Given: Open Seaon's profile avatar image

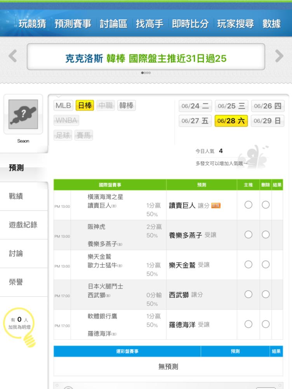Looking at the screenshot, I should pyautogui.click(x=23, y=114).
